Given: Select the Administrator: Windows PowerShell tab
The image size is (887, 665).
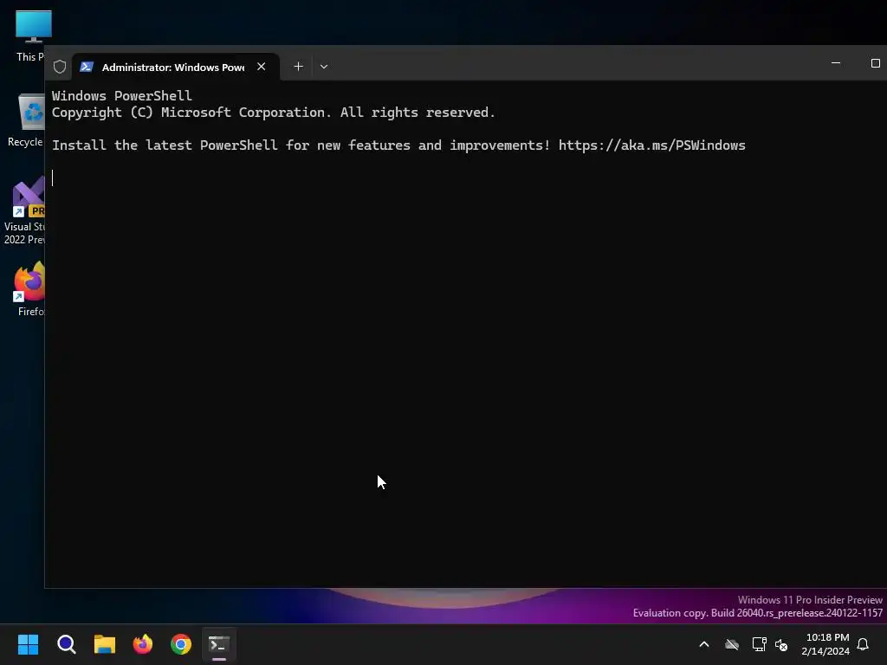Looking at the screenshot, I should pyautogui.click(x=175, y=67).
